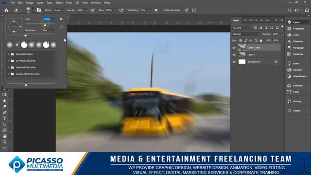Adjust the brush thumbnail size slider
Screen dimensions: 311x175
click(26, 85)
